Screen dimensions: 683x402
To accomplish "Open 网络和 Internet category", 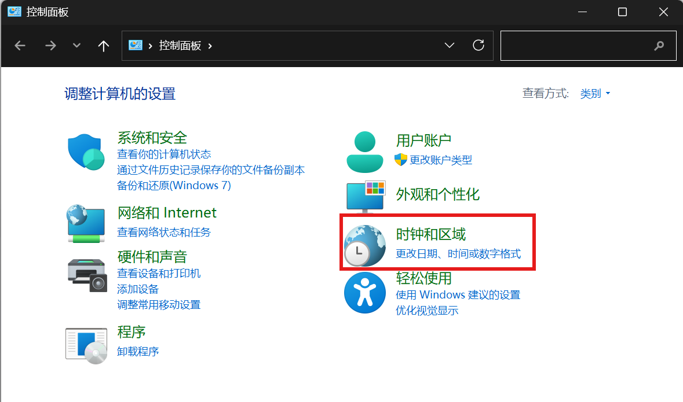I will click(x=167, y=213).
